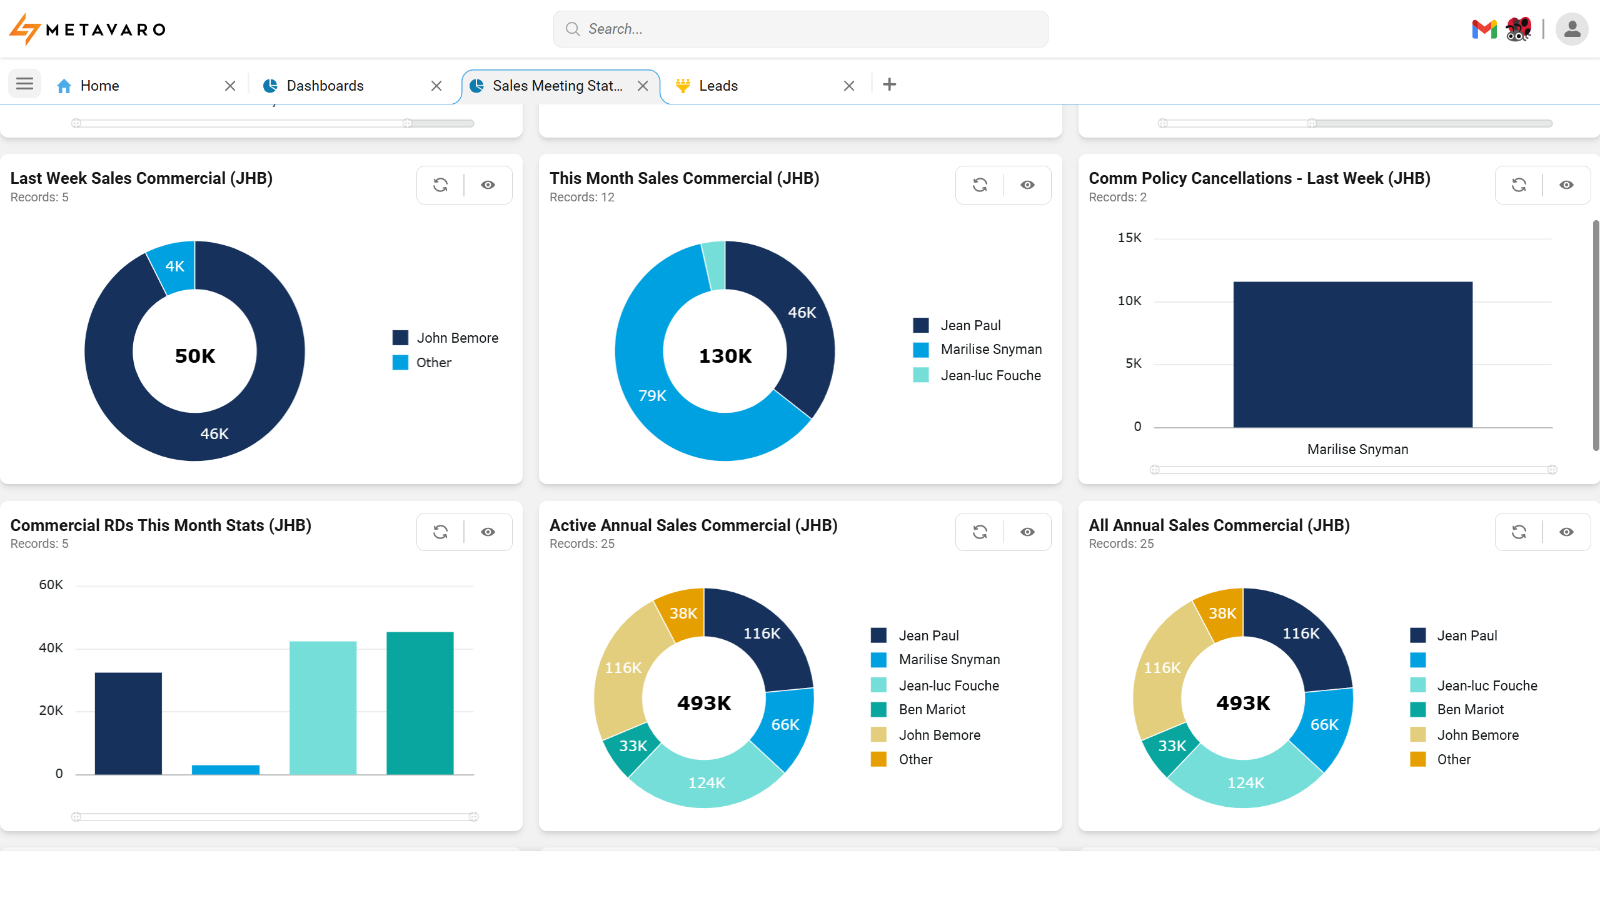Click the ladybug bug report icon
Viewport: 1600px width, 900px height.
point(1518,29)
